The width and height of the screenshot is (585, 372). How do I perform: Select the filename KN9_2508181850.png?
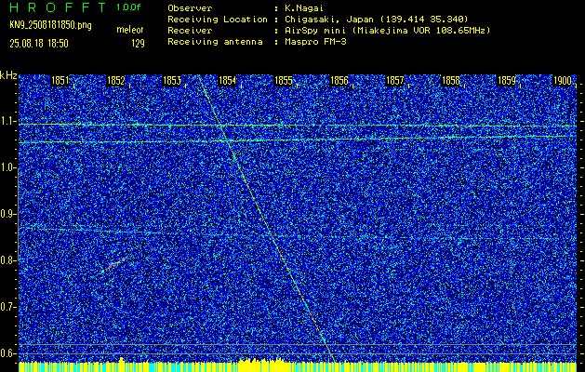(x=50, y=25)
